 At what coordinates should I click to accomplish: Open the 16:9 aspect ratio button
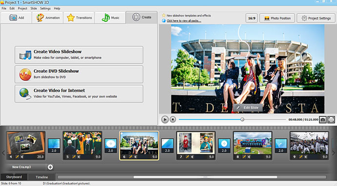252,18
